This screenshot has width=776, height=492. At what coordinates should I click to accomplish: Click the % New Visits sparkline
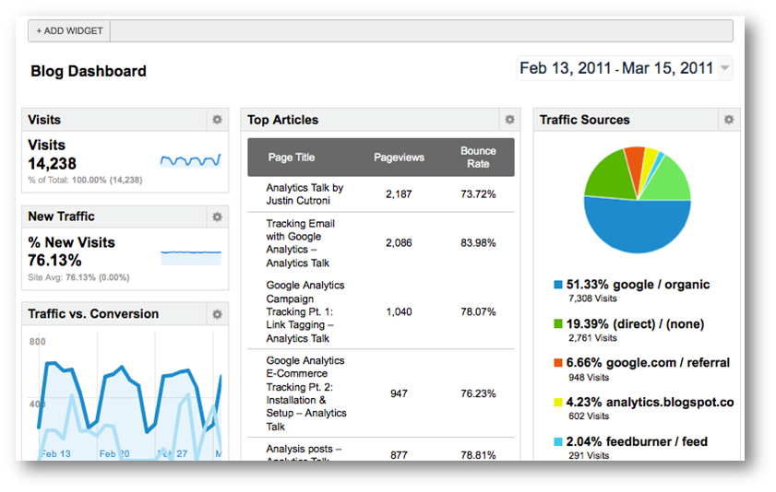pos(191,255)
